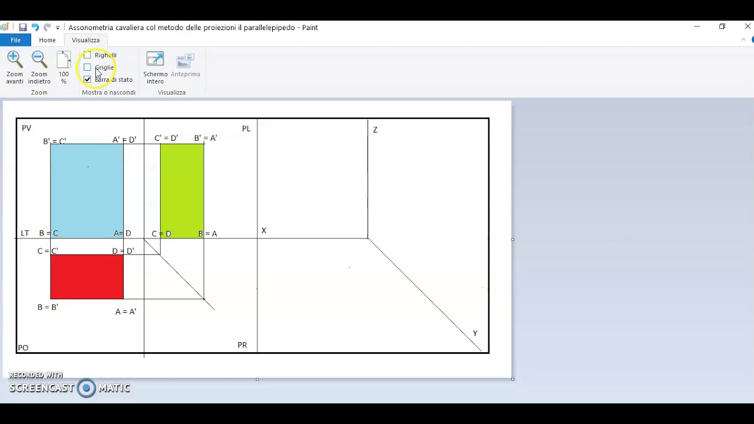
Task: Click the LT label on the ground line
Action: [25, 233]
